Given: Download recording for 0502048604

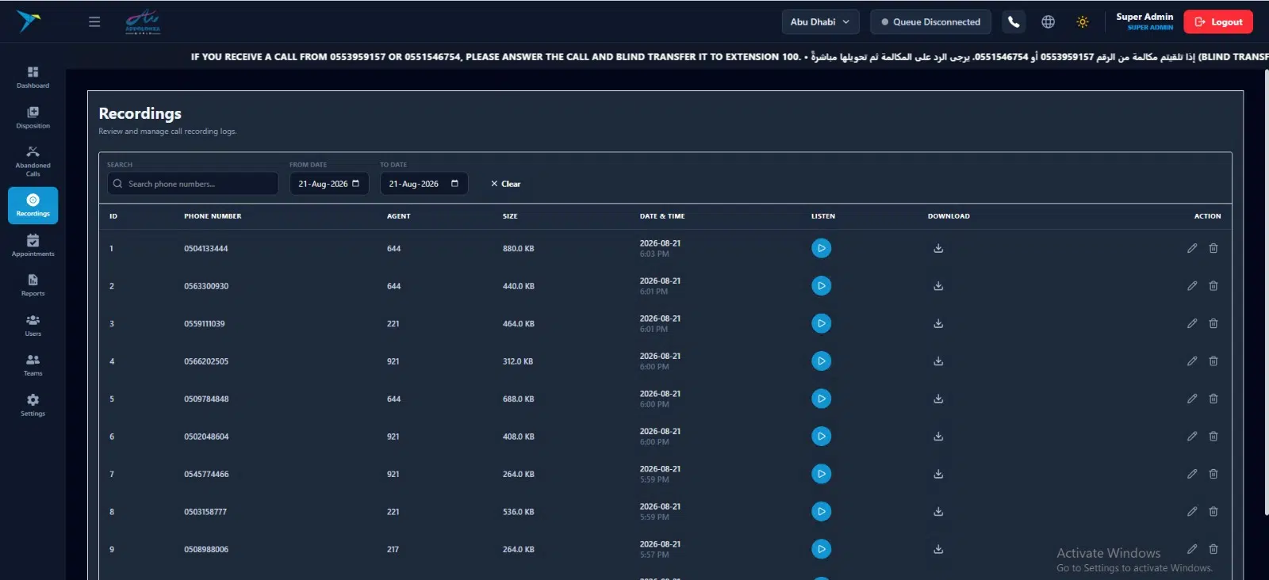Looking at the screenshot, I should 938,436.
